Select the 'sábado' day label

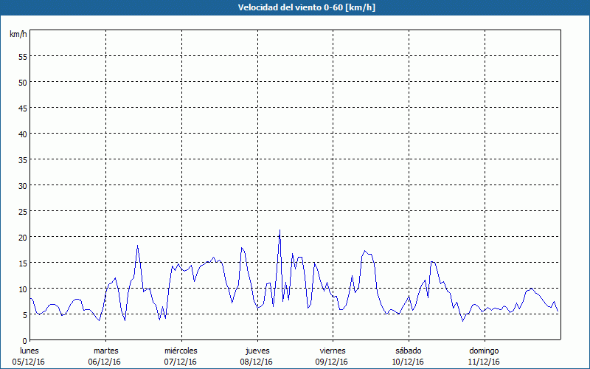(x=408, y=351)
